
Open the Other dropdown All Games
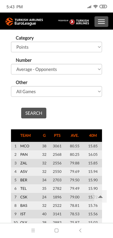tap(56, 92)
